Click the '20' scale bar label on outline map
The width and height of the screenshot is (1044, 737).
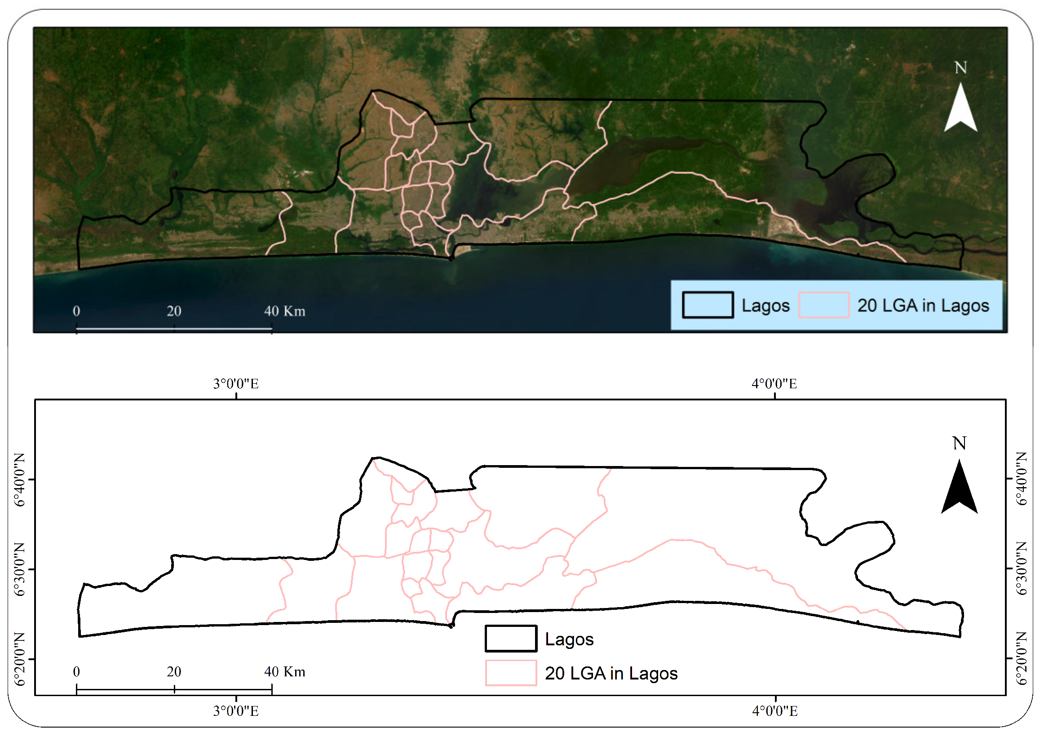pos(174,672)
